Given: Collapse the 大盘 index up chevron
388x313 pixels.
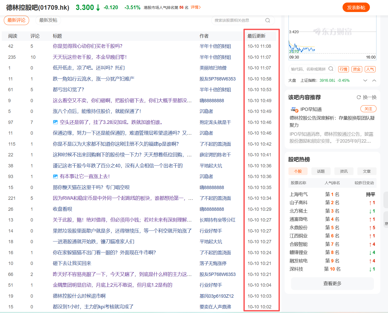Looking at the screenshot, I should tap(374, 80).
